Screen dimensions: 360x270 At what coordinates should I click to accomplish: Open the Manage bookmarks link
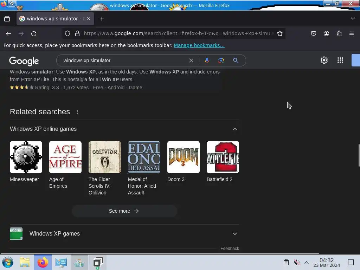tap(199, 45)
